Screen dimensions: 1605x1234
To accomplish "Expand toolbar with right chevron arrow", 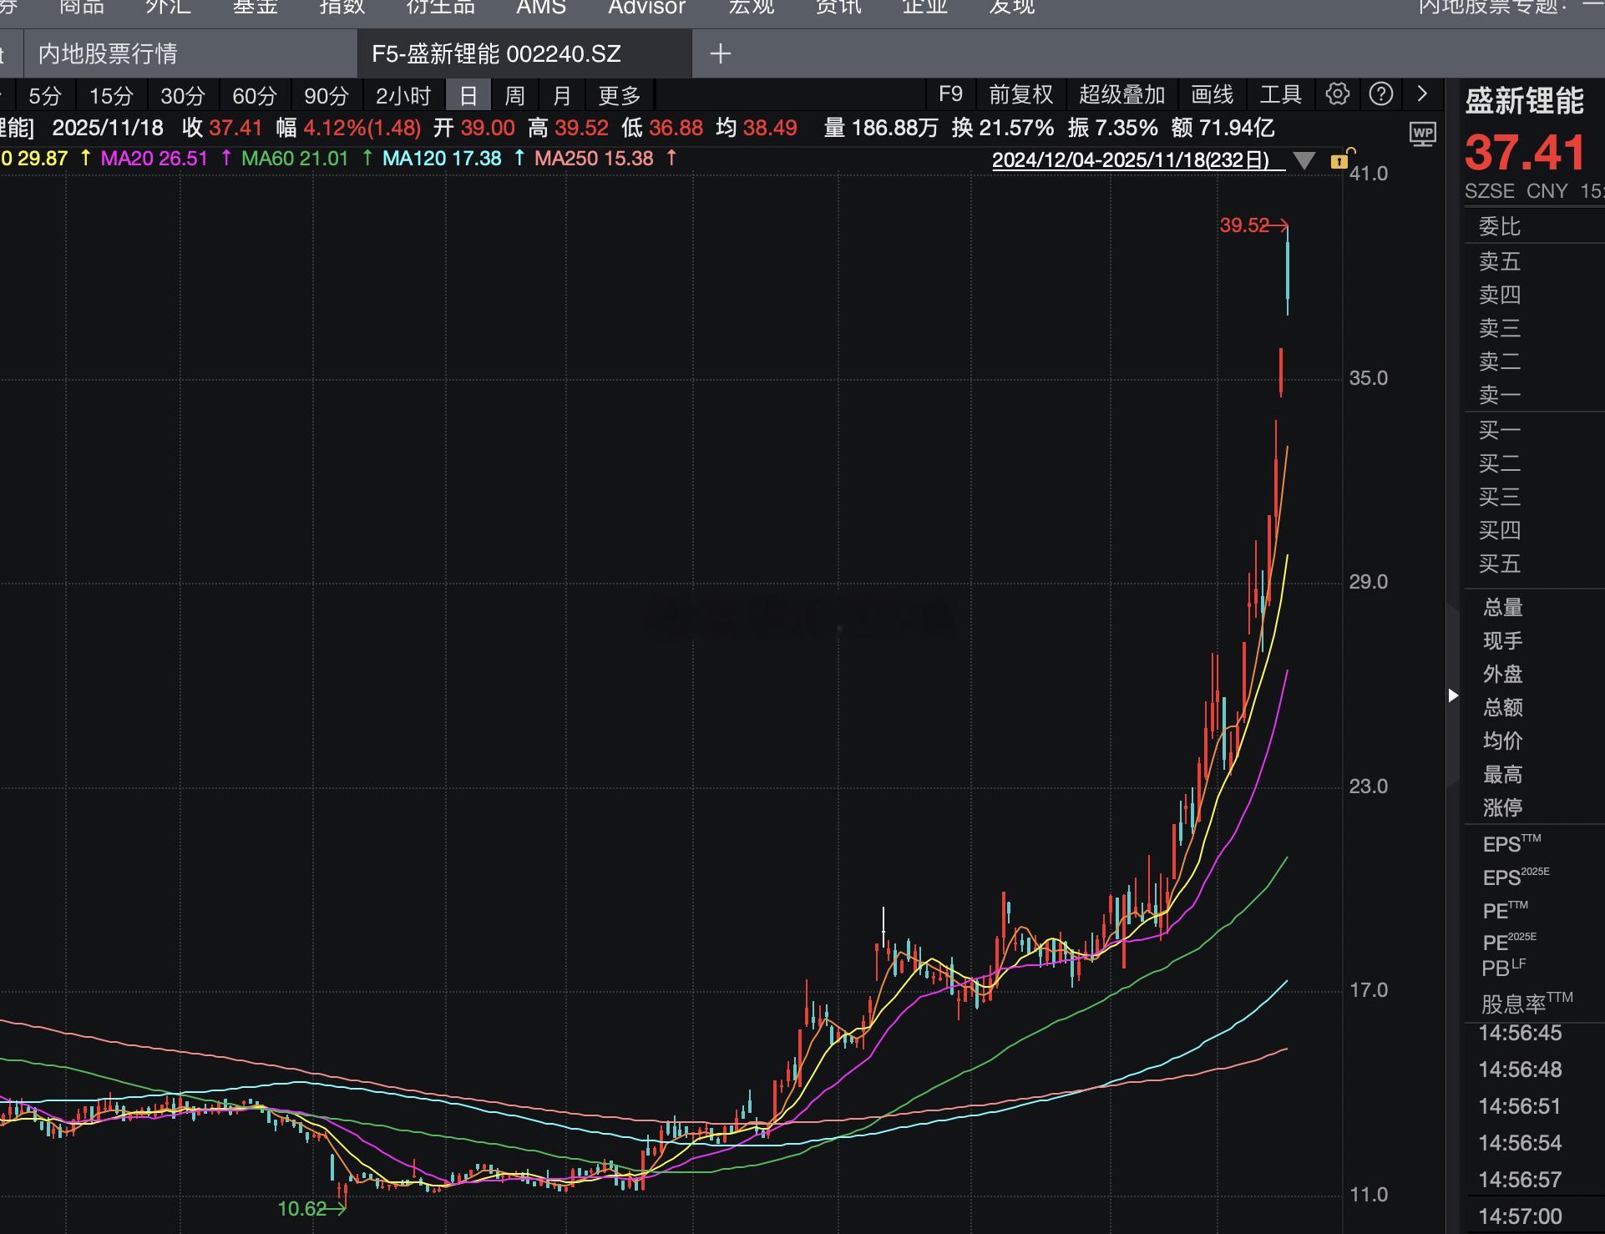I will (x=1422, y=94).
